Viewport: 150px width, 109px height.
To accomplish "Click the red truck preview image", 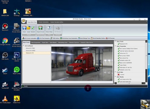I will click(82, 64).
